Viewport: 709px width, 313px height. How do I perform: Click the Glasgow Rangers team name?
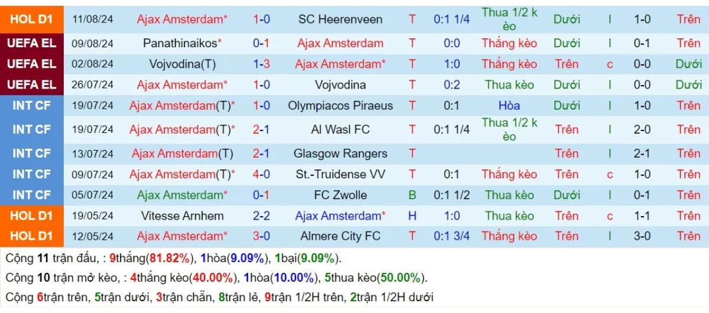(x=340, y=154)
